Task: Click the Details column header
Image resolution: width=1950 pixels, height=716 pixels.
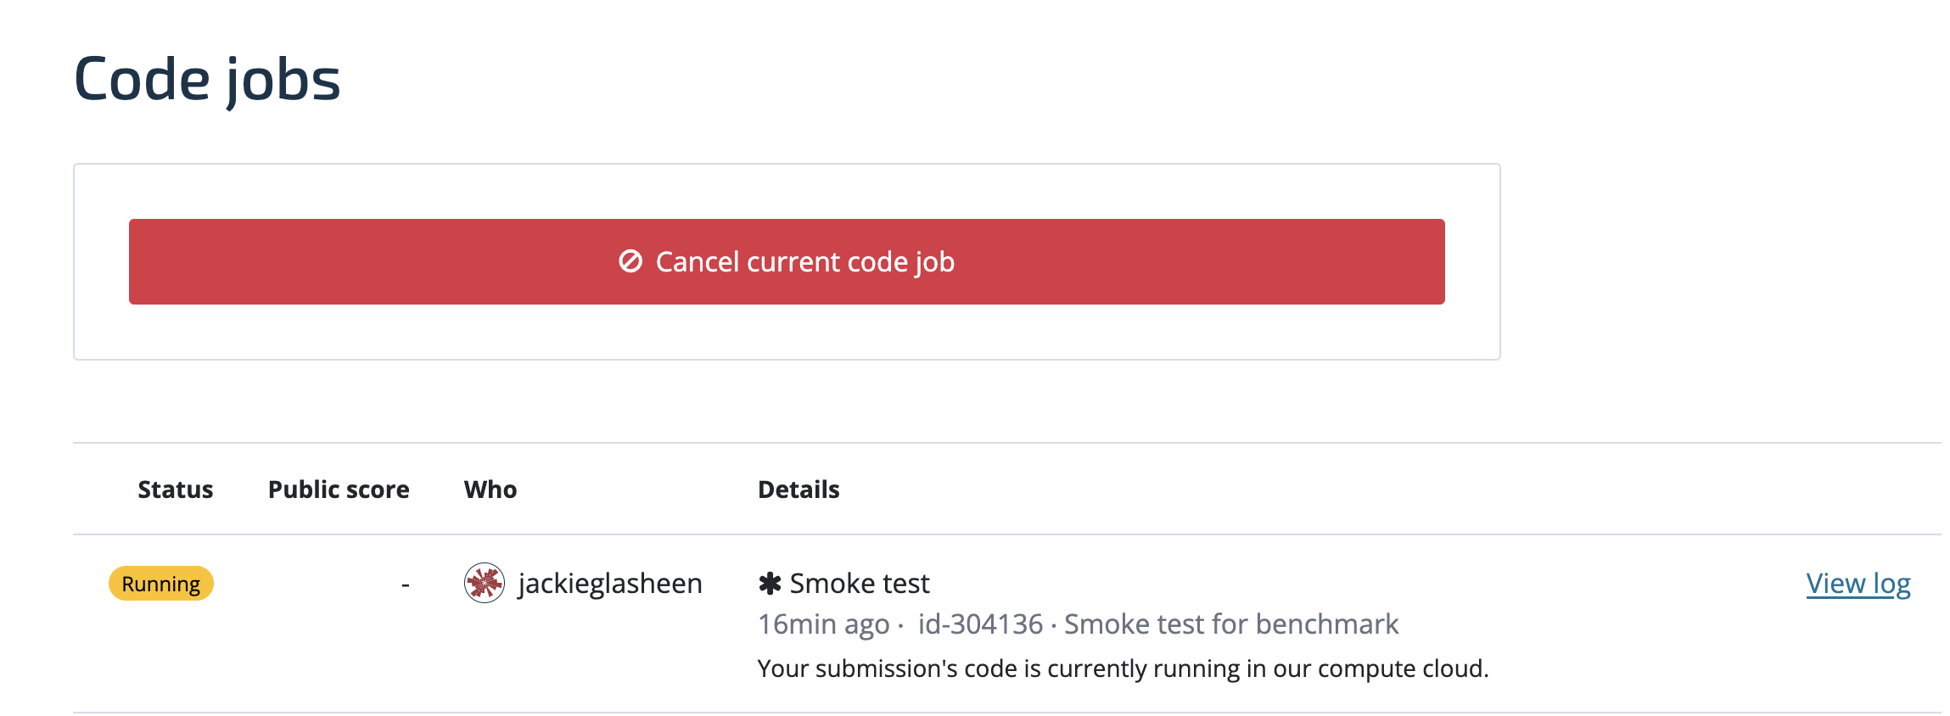Action: (798, 489)
